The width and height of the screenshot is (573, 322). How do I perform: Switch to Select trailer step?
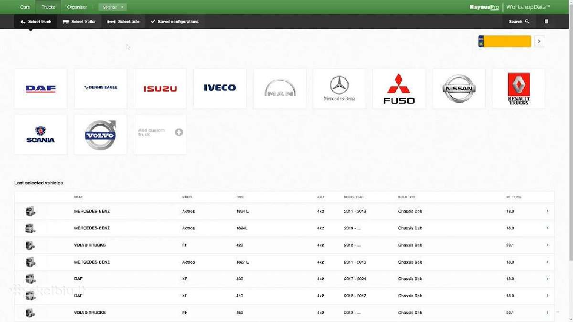pos(79,21)
